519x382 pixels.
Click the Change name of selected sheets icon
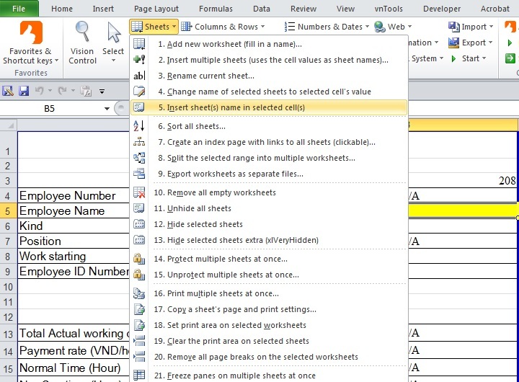139,92
